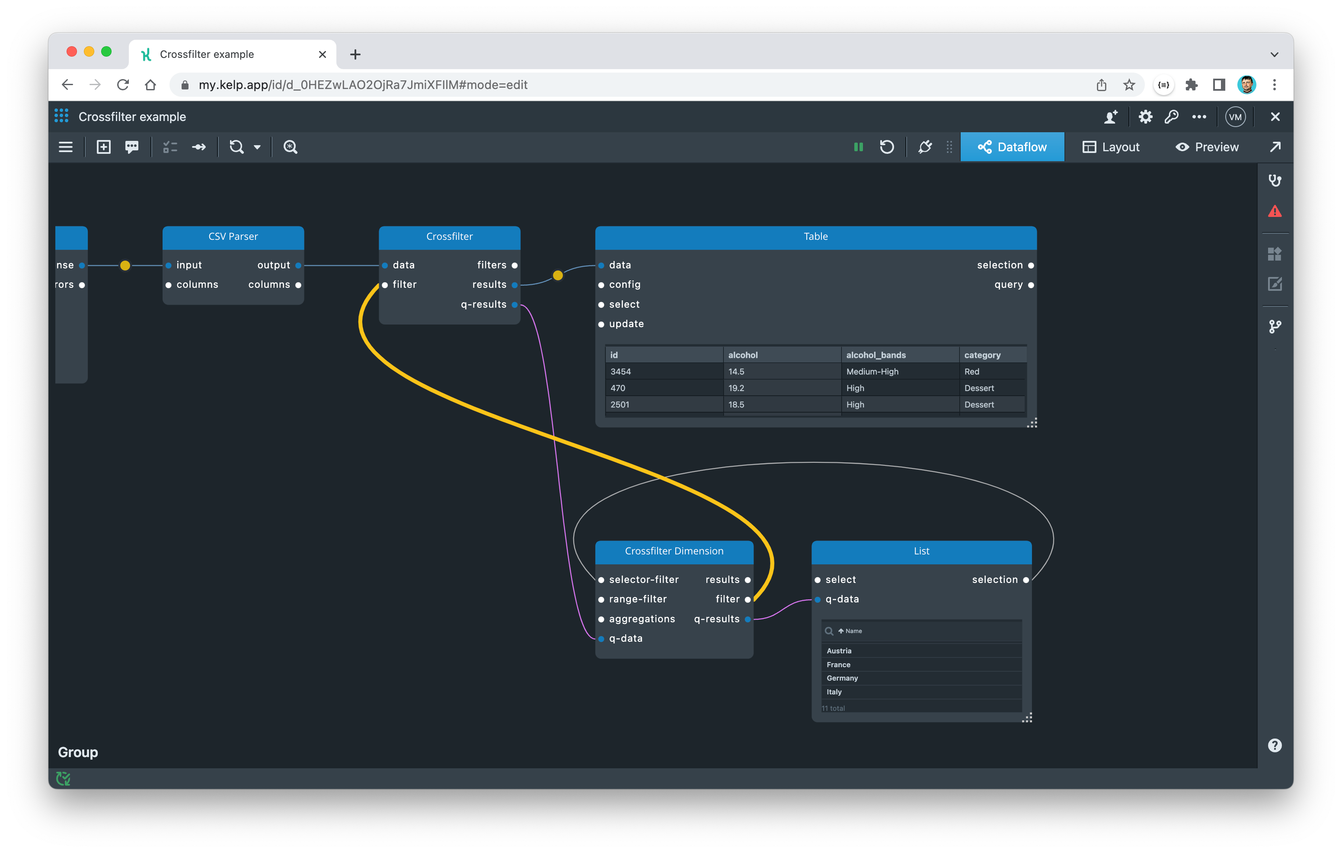Open the help question mark icon
The image size is (1342, 853).
[x=1275, y=745]
